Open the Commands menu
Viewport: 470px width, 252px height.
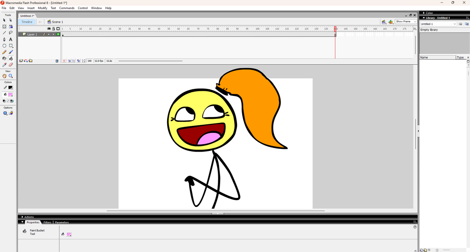pyautogui.click(x=67, y=8)
